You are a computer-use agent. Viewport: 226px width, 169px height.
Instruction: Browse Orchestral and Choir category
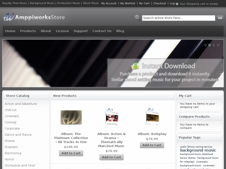pos(20,166)
